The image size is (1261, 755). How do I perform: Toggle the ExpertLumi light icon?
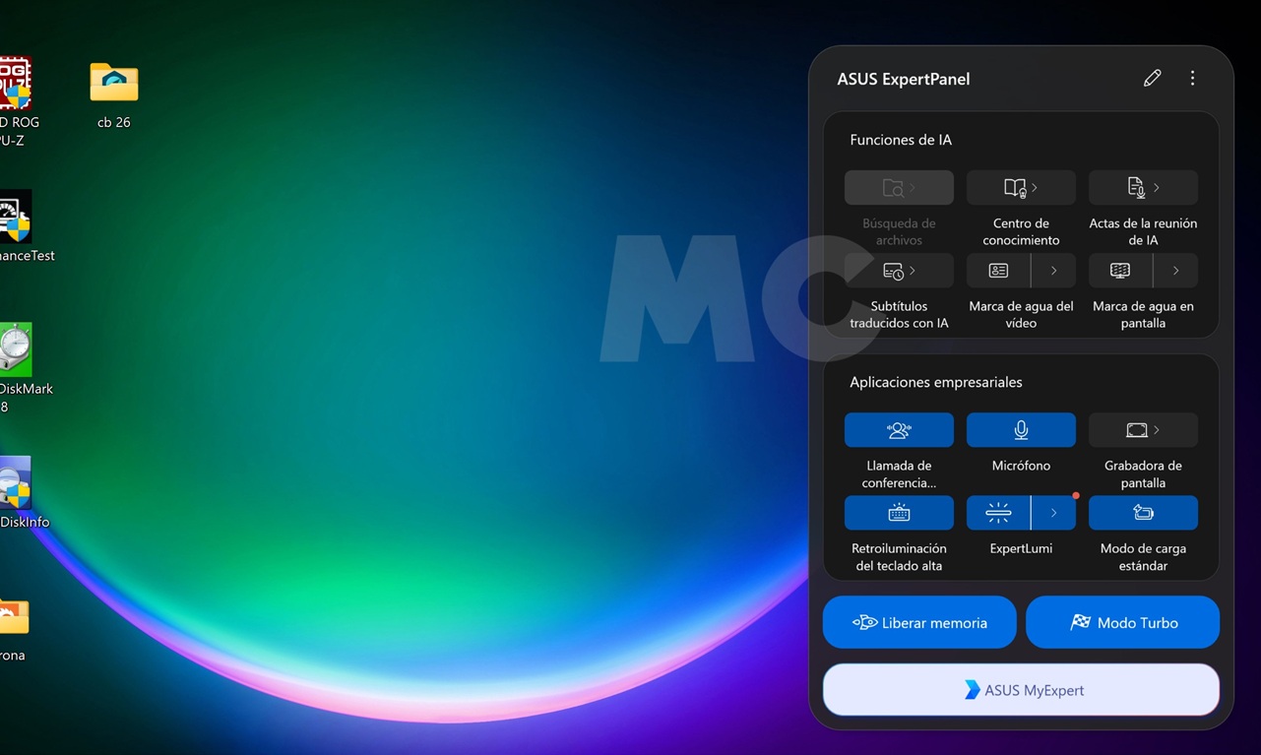(x=998, y=513)
